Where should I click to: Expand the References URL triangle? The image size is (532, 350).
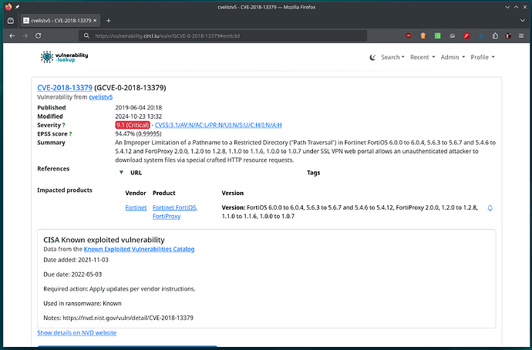[121, 173]
